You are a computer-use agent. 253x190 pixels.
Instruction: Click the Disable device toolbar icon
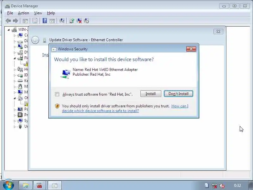point(86,21)
